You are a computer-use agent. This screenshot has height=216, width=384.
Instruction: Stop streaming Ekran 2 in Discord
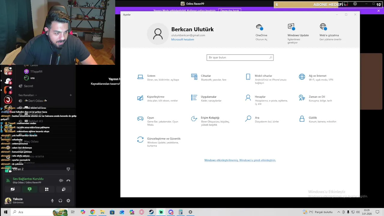point(68,169)
